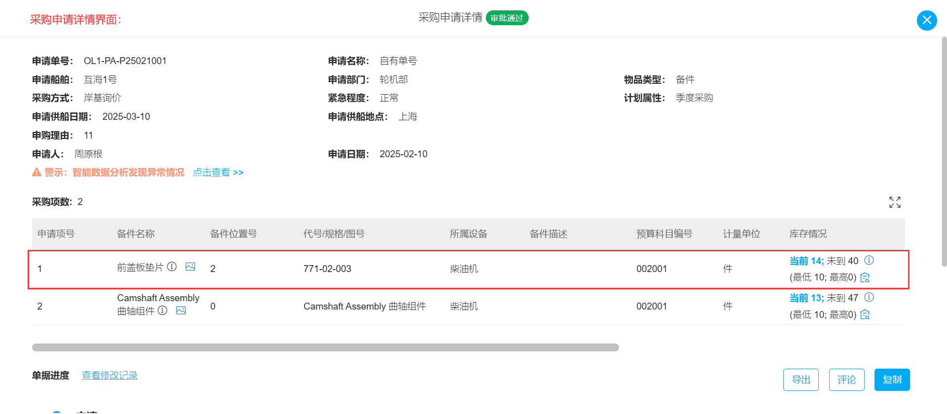Click 互海1号 ship name

coord(100,79)
